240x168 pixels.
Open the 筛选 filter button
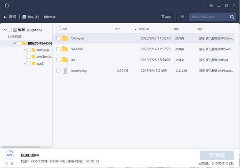click(166, 17)
